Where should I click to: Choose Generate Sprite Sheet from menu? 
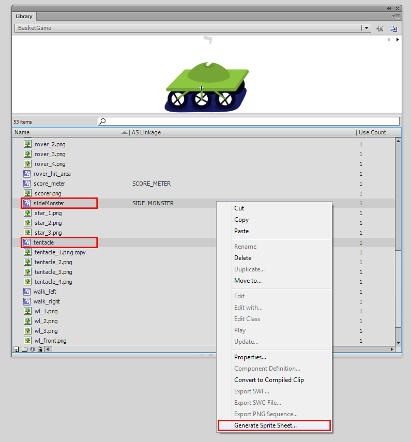[265, 425]
